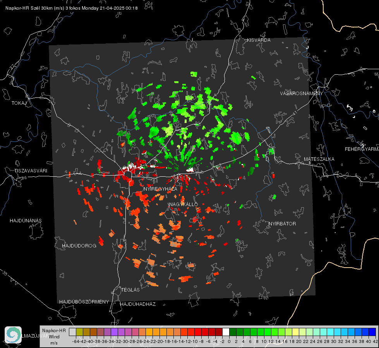The width and height of the screenshot is (379, 348).
Task: Click the MÁTÉSZALKA town label
Action: (x=319, y=159)
